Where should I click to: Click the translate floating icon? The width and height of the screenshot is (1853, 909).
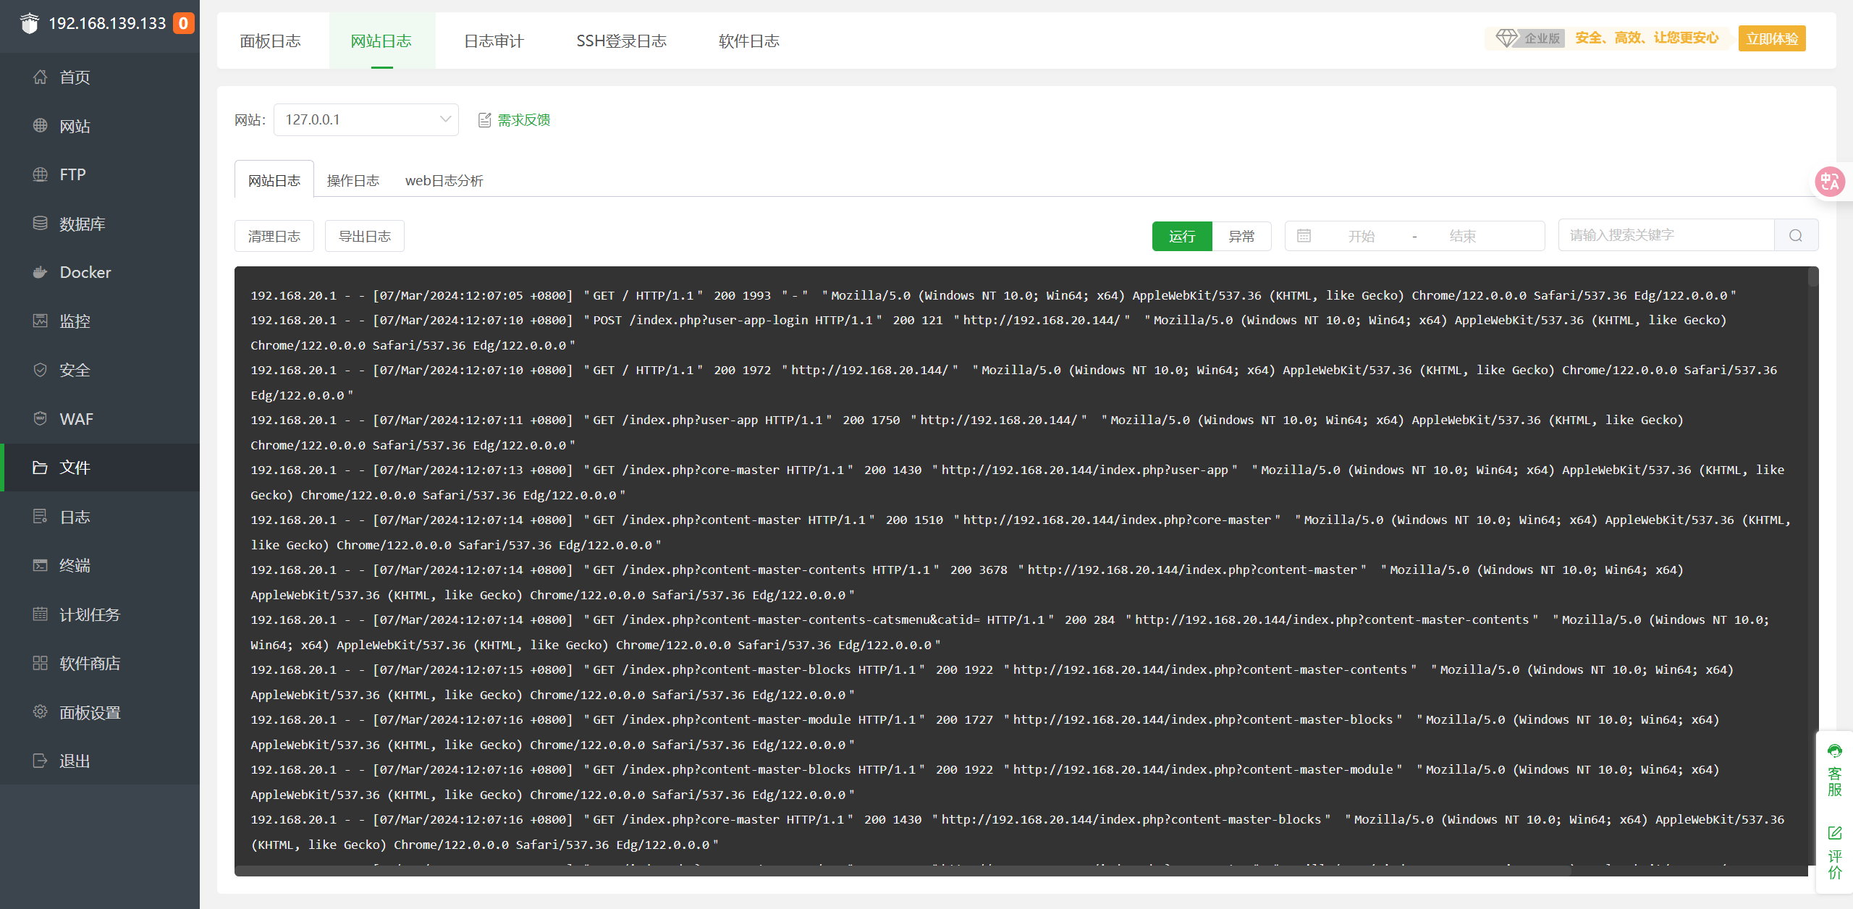(x=1831, y=181)
